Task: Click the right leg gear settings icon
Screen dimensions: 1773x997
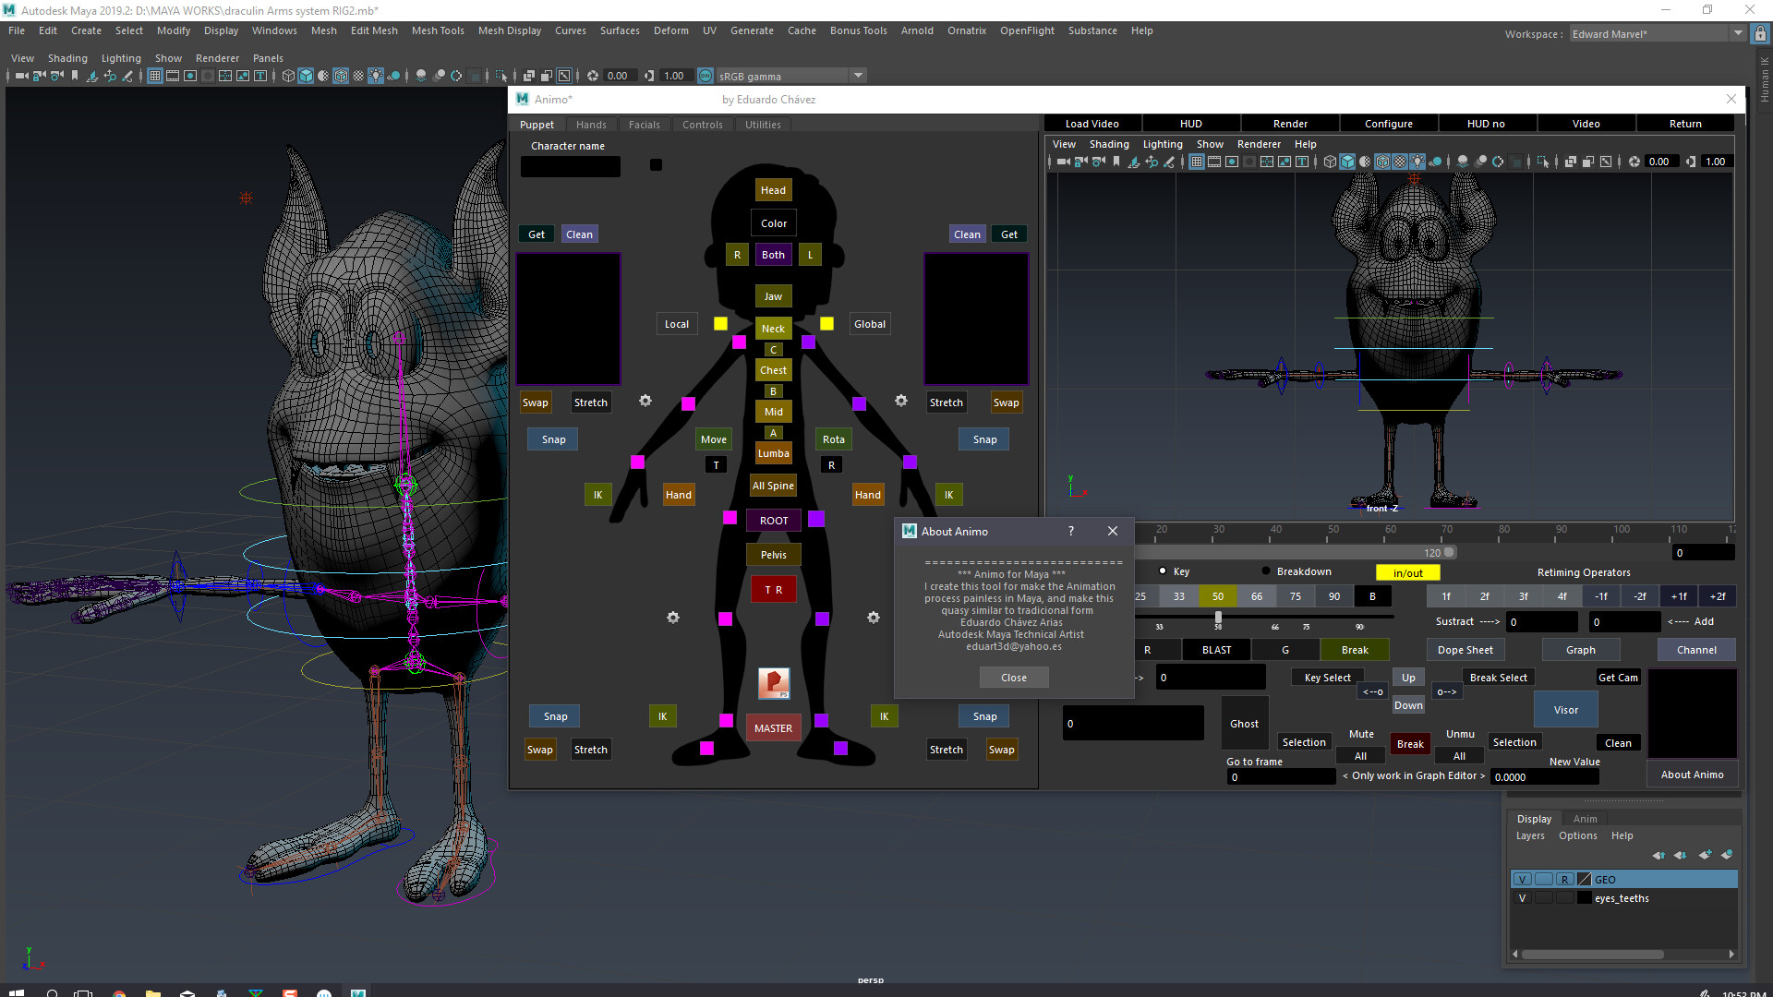Action: [874, 618]
